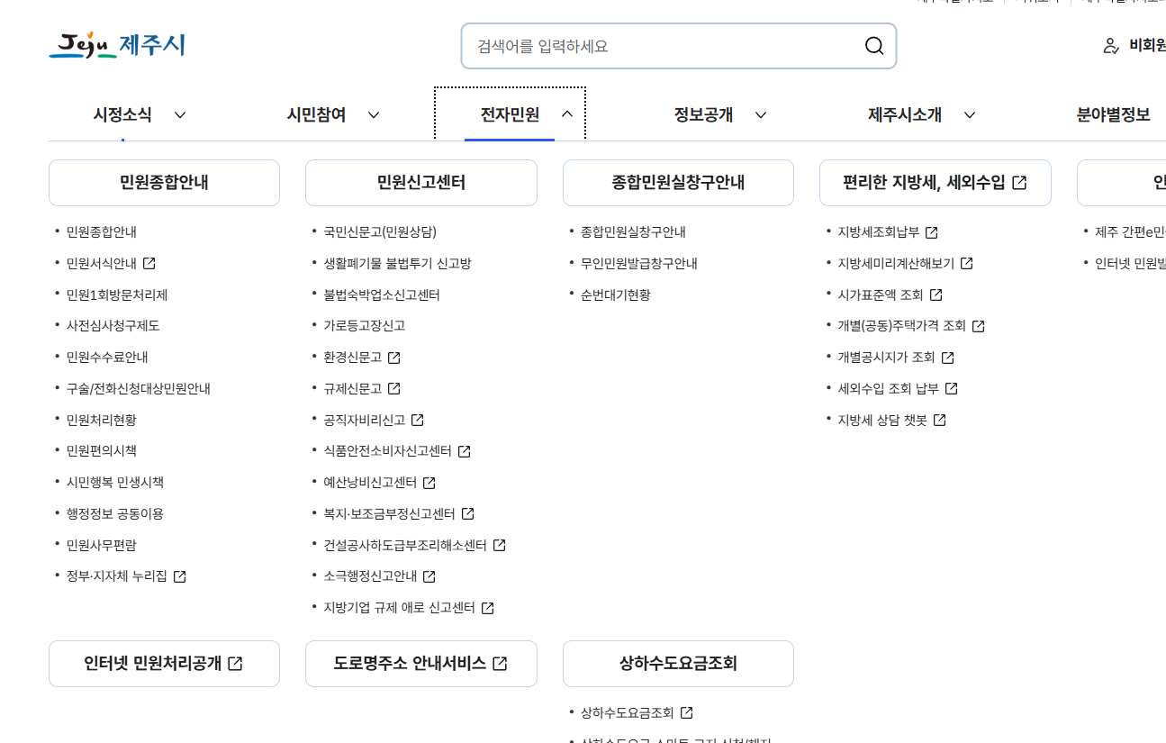
Task: Click external-link icon next to 상하수도요금조회
Action: tap(687, 711)
